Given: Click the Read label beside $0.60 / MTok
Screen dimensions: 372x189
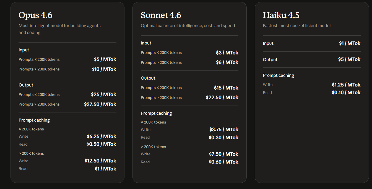Looking at the screenshot, I should (x=145, y=162).
